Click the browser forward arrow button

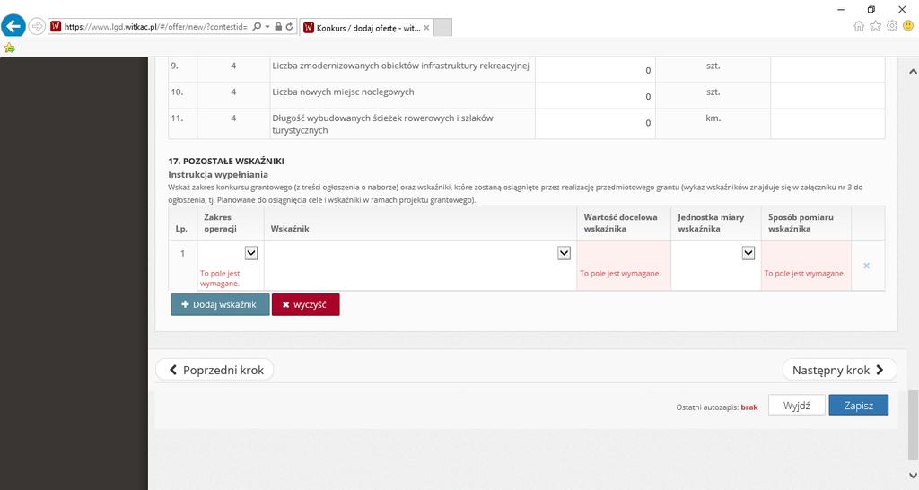[x=37, y=26]
